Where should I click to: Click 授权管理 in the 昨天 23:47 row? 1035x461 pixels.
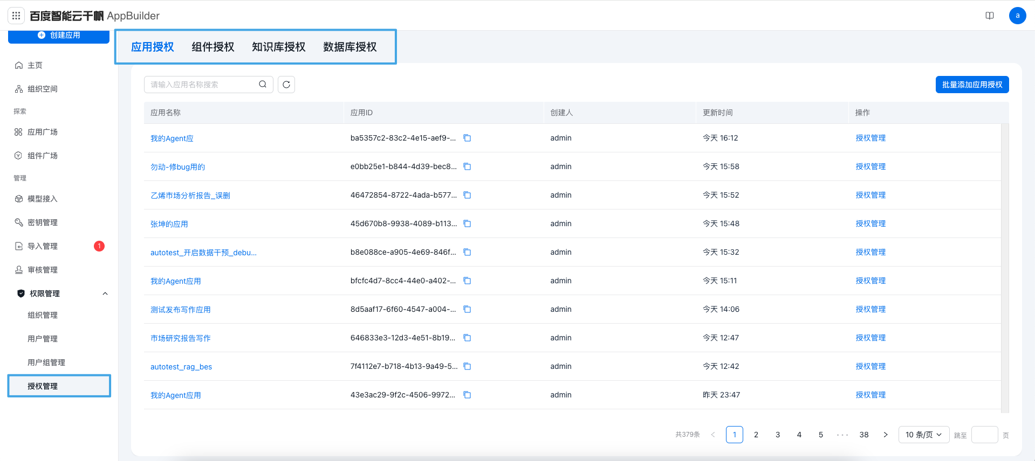(871, 395)
